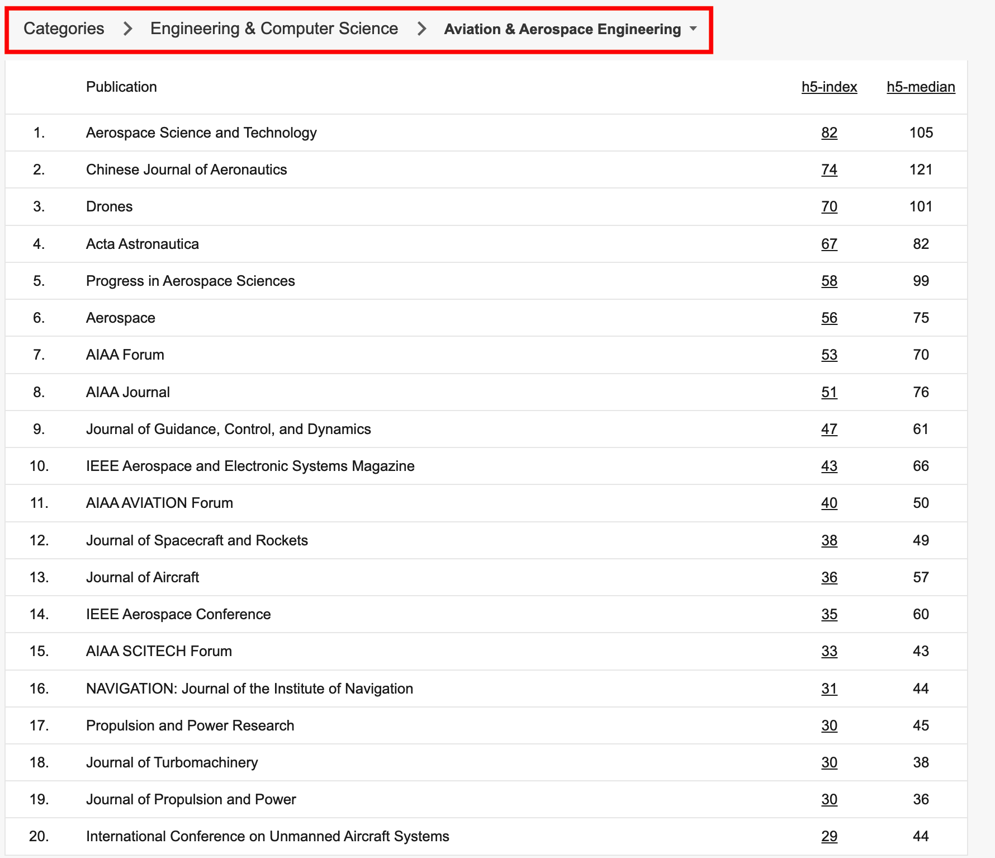Click the Categories breadcrumb link
995x858 pixels.
click(64, 29)
